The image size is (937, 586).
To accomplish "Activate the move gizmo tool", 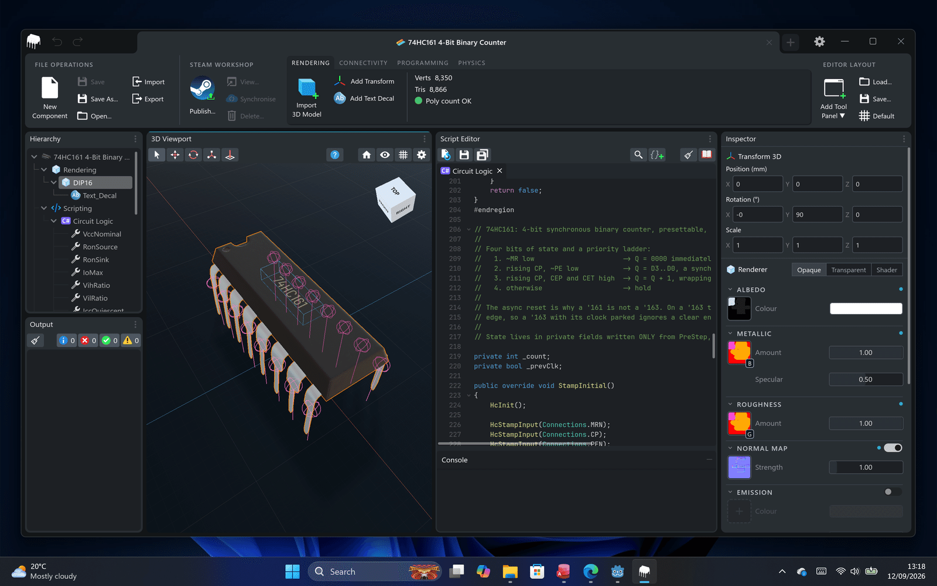I will tap(175, 155).
